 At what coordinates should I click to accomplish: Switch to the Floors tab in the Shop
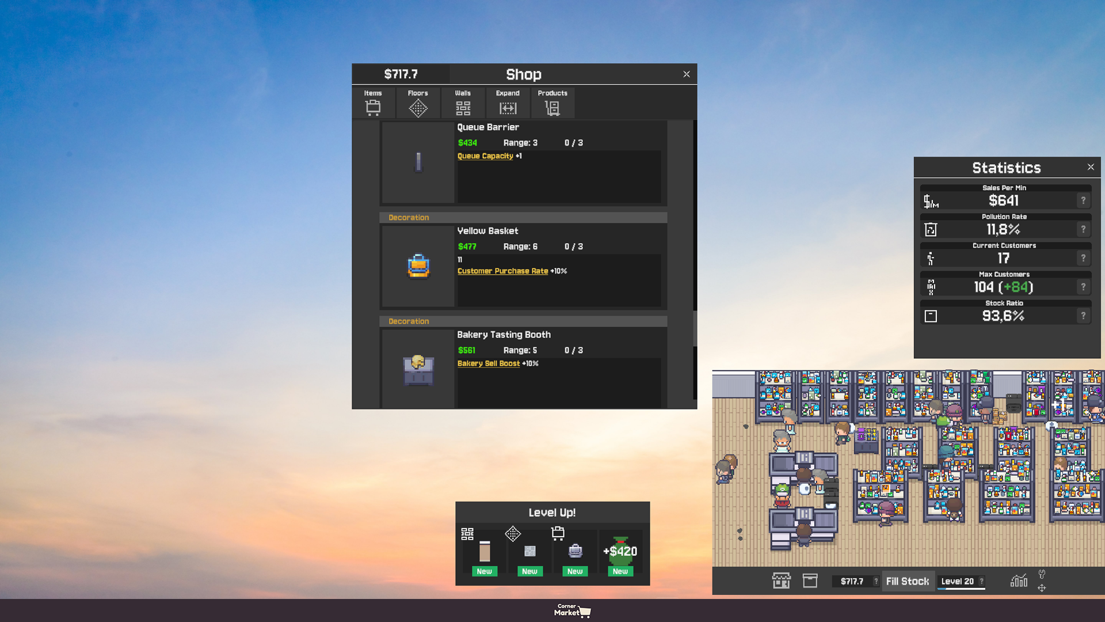(x=418, y=103)
